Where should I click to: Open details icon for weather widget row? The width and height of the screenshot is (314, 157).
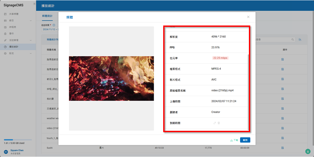[x=282, y=118]
